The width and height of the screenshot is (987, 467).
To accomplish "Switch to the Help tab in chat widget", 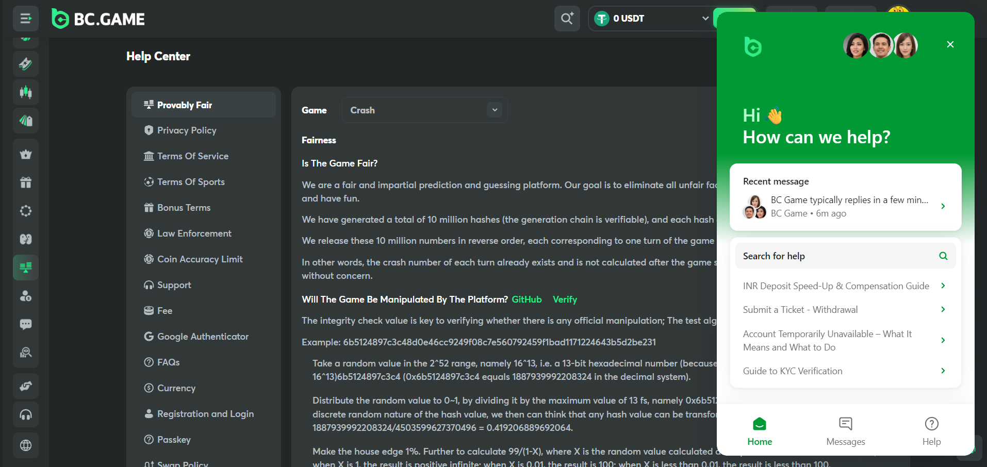I will coord(931,431).
